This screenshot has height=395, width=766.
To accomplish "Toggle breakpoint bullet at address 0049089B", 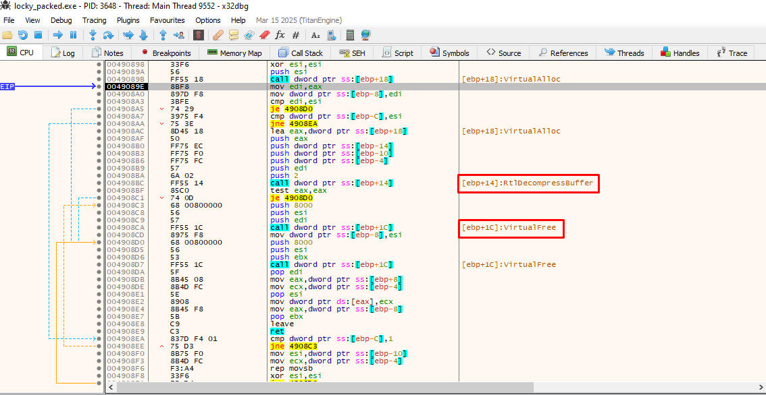I will [100, 79].
